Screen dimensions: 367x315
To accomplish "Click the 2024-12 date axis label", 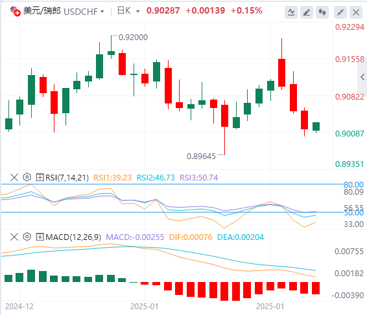I will coord(19,307).
